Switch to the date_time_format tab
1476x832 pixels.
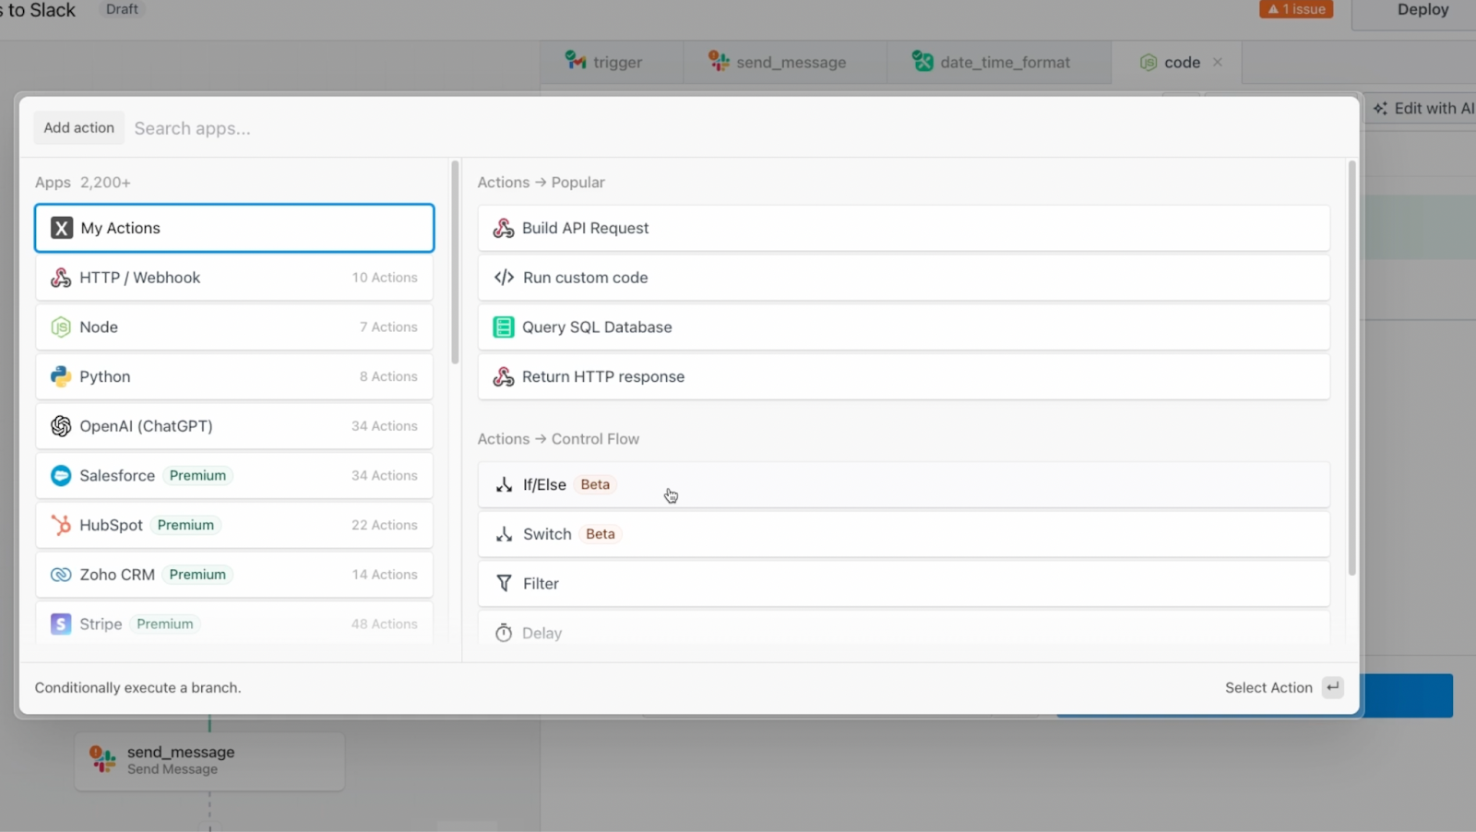pos(1000,62)
